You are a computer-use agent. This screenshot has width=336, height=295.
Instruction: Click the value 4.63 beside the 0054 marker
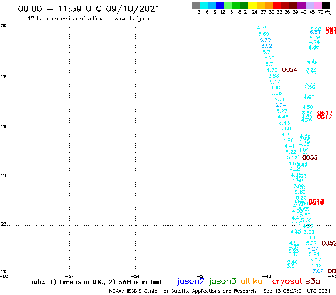click(x=272, y=70)
